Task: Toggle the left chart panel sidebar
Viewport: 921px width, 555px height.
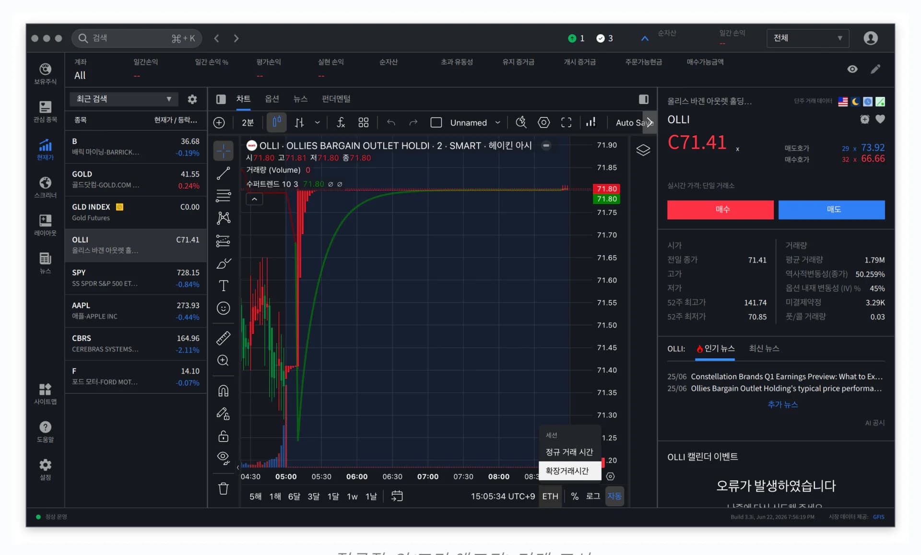Action: (x=221, y=99)
